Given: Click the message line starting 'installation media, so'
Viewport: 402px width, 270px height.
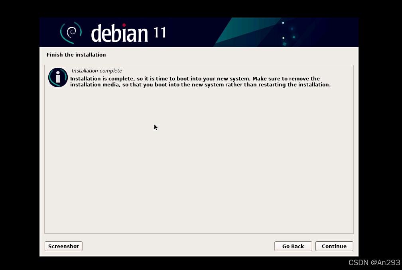Looking at the screenshot, I should coord(200,85).
